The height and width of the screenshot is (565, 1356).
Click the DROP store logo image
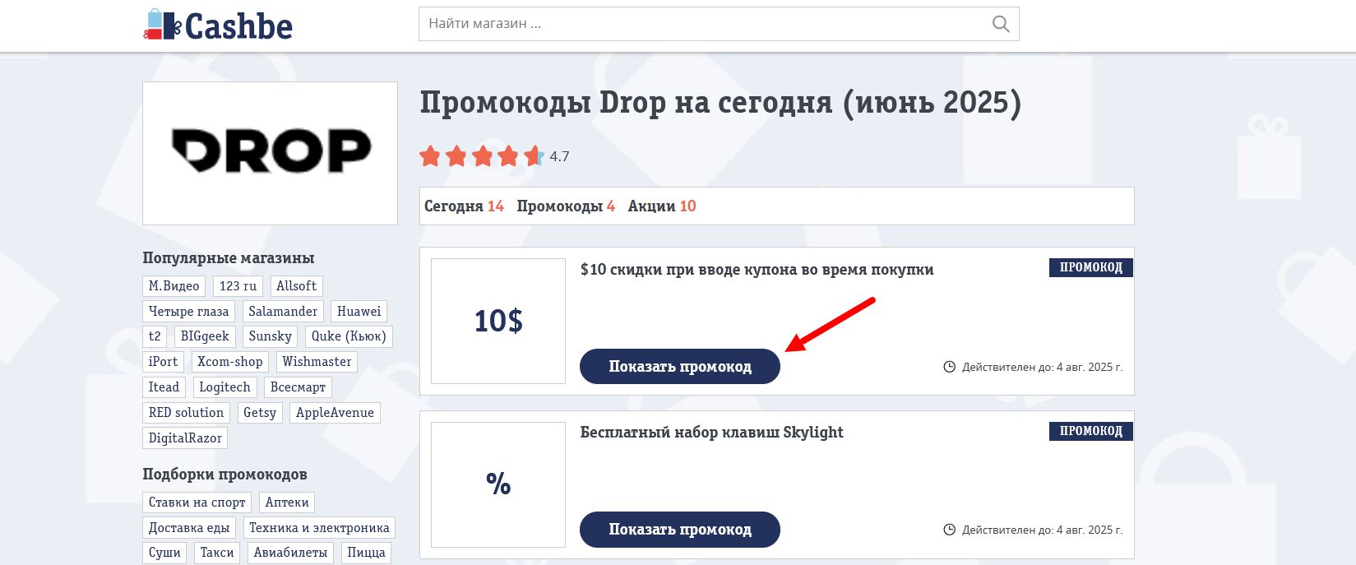(x=270, y=153)
